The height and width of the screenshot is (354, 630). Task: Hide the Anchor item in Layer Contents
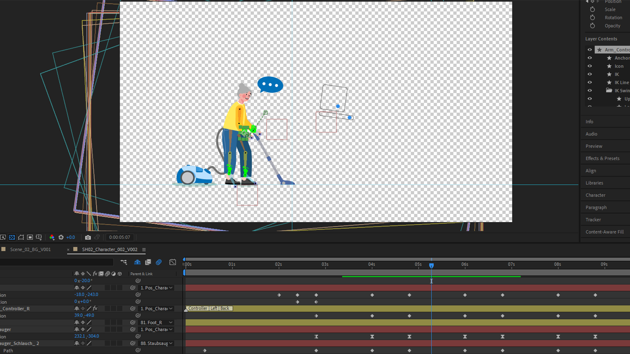[590, 58]
